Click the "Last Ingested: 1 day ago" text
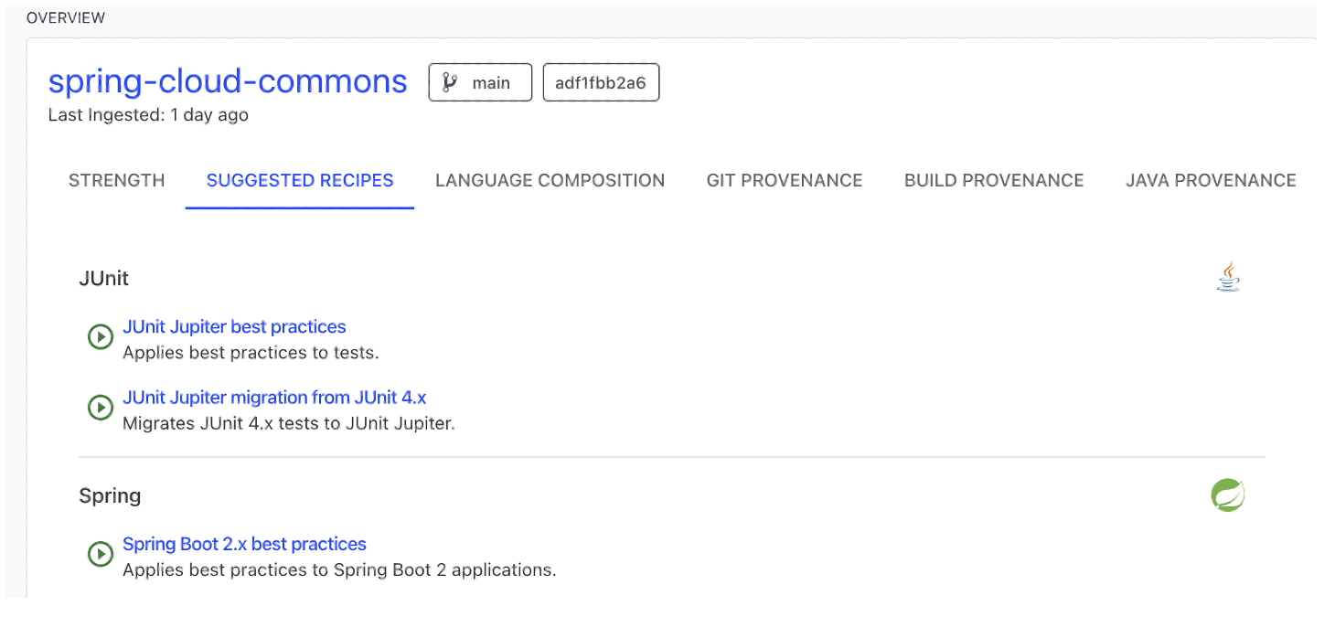Image resolution: width=1324 pixels, height=638 pixels. pyautogui.click(x=148, y=115)
